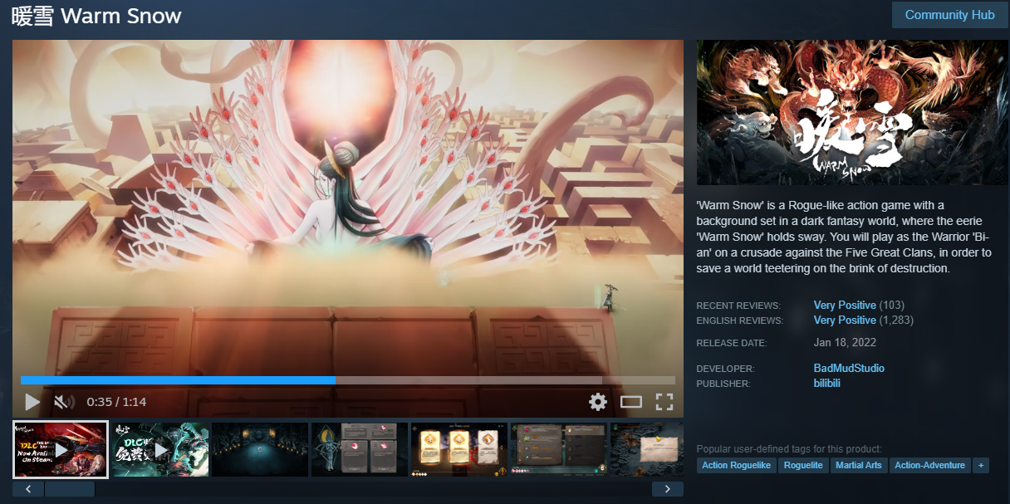This screenshot has height=504, width=1010.
Task: Click the thumbnail strip scrollbar handle
Action: pyautogui.click(x=70, y=489)
